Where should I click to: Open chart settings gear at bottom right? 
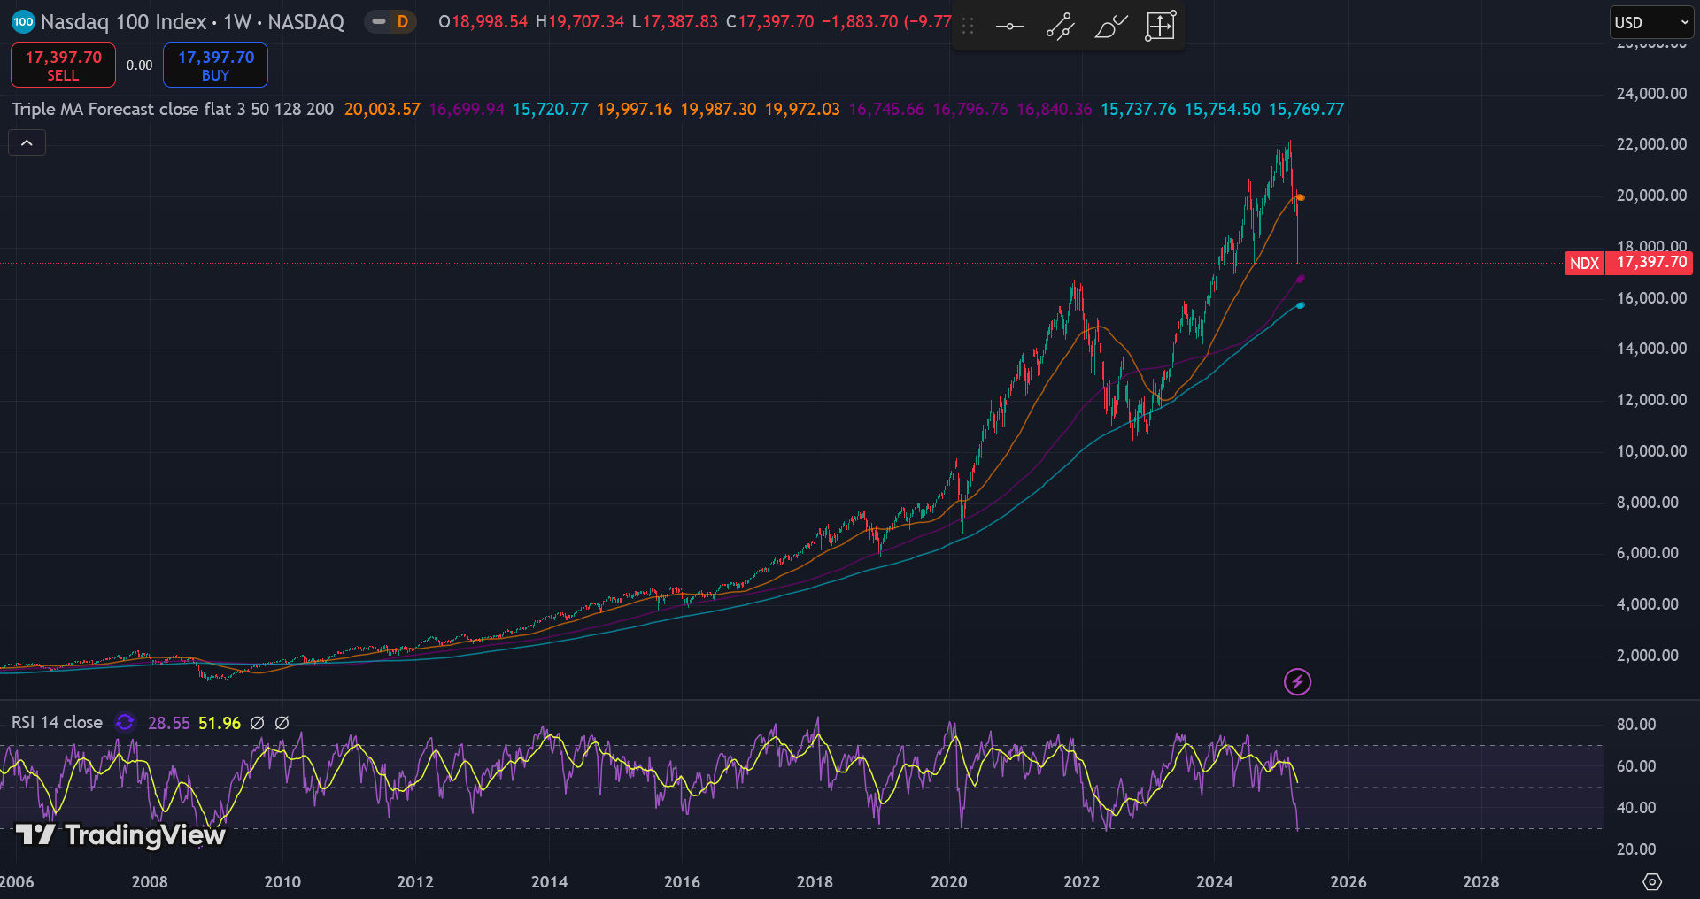pos(1652,881)
